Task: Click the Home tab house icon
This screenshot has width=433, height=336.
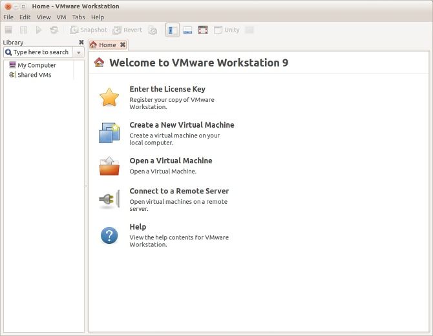Action: (x=93, y=44)
